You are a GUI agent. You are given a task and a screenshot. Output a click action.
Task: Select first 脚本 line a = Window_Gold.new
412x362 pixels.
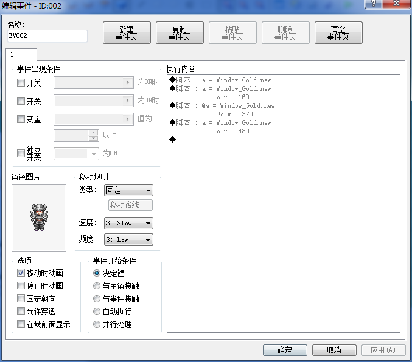pos(220,80)
